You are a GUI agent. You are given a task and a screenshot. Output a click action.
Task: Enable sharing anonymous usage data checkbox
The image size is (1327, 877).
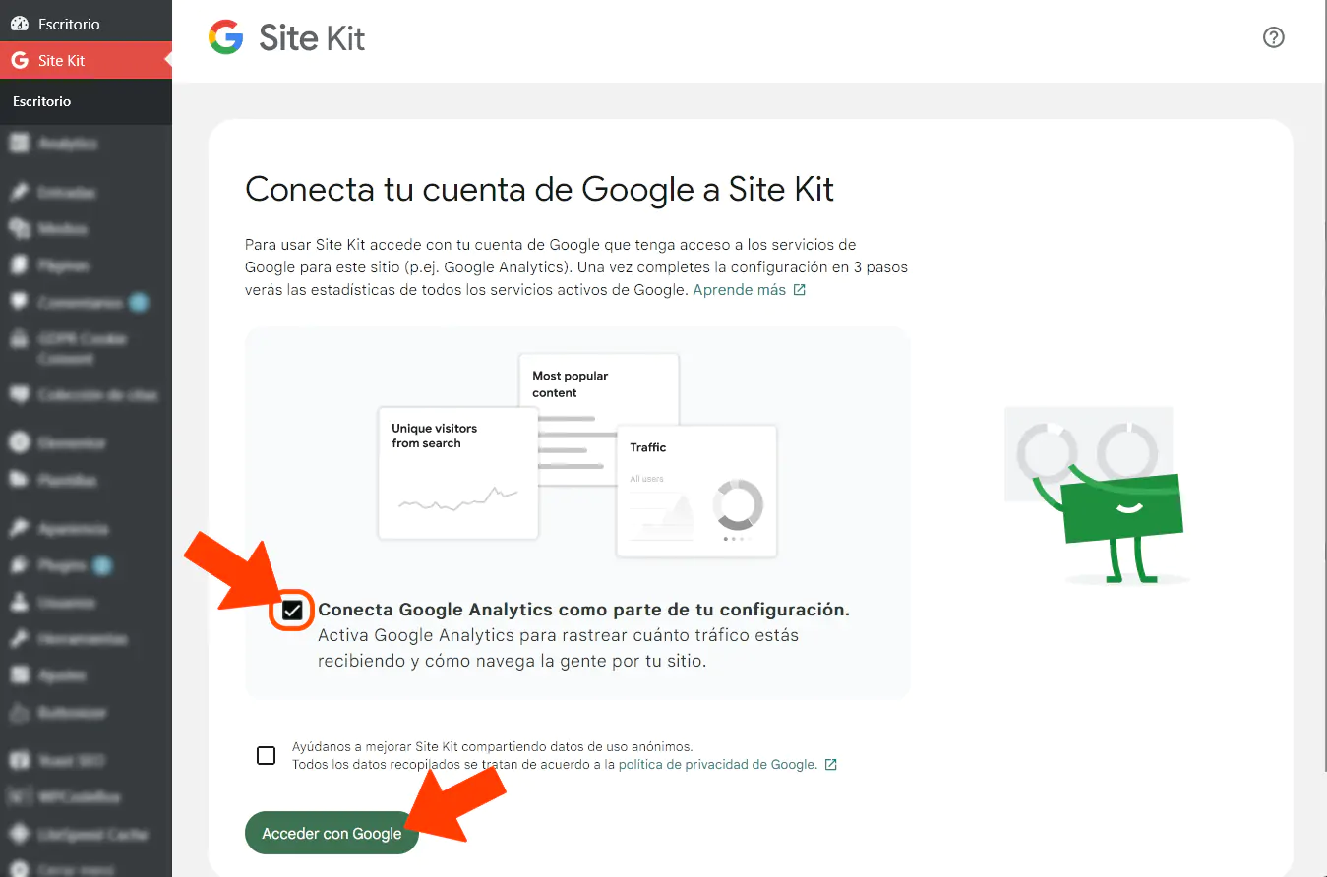click(x=266, y=755)
